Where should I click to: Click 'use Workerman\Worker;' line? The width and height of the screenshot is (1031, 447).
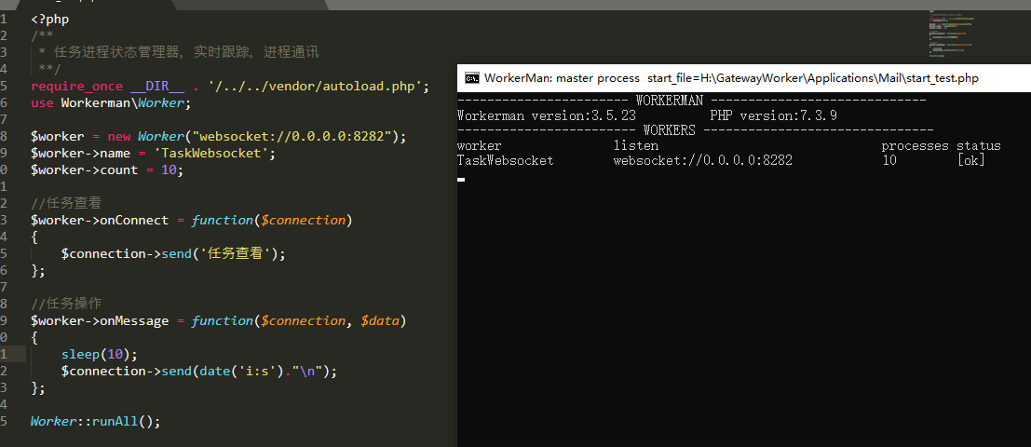(x=111, y=103)
